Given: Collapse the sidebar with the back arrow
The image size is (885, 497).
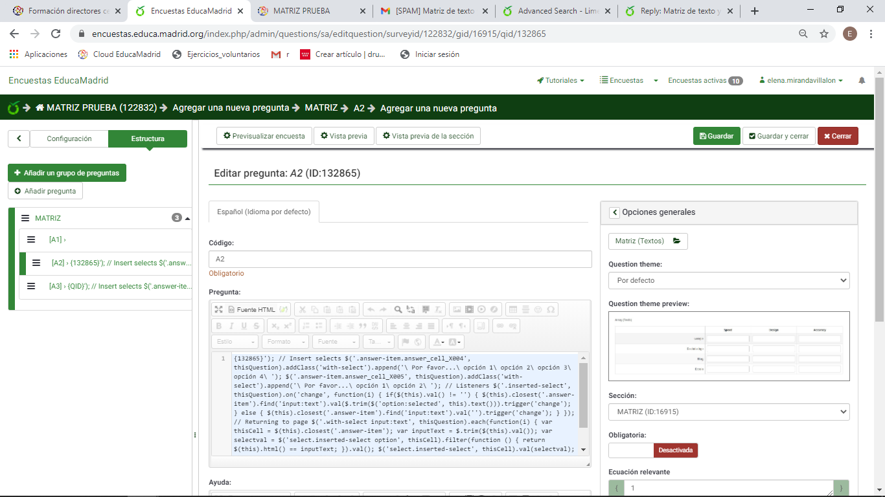Looking at the screenshot, I should coord(19,138).
